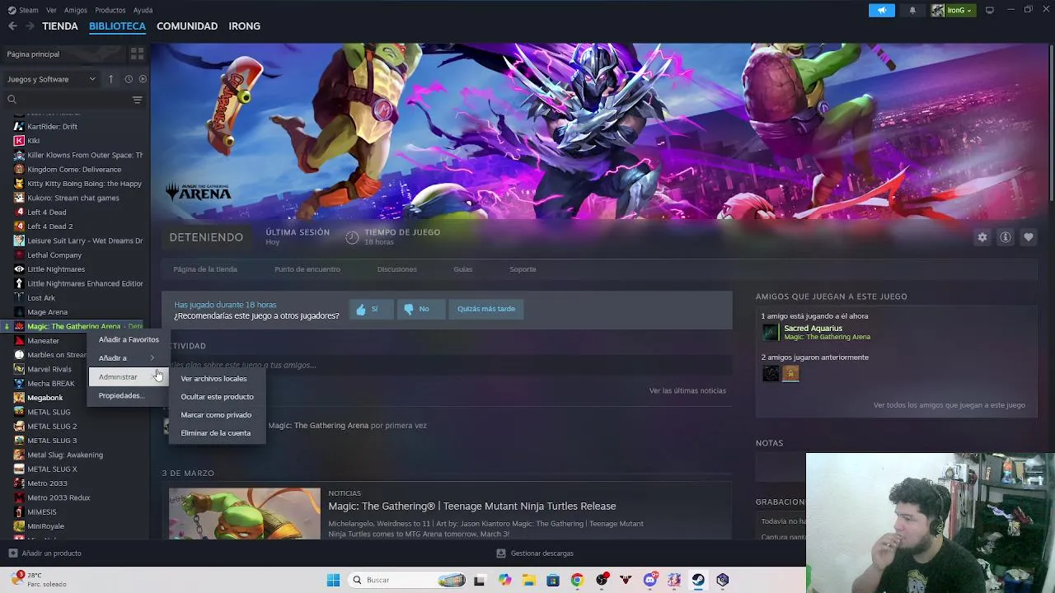This screenshot has height=593, width=1055.
Task: Choose Quizás más tarde button
Action: coord(486,309)
